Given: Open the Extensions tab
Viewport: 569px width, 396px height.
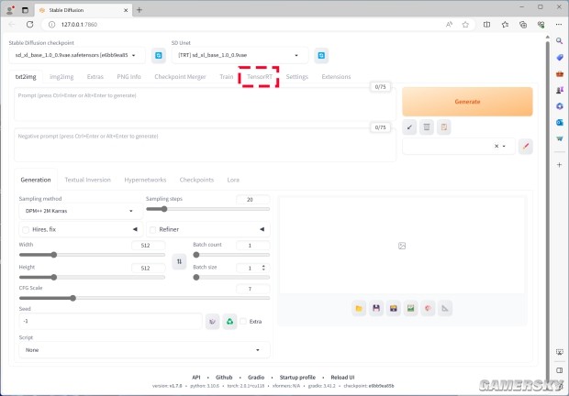Looking at the screenshot, I should pos(336,77).
